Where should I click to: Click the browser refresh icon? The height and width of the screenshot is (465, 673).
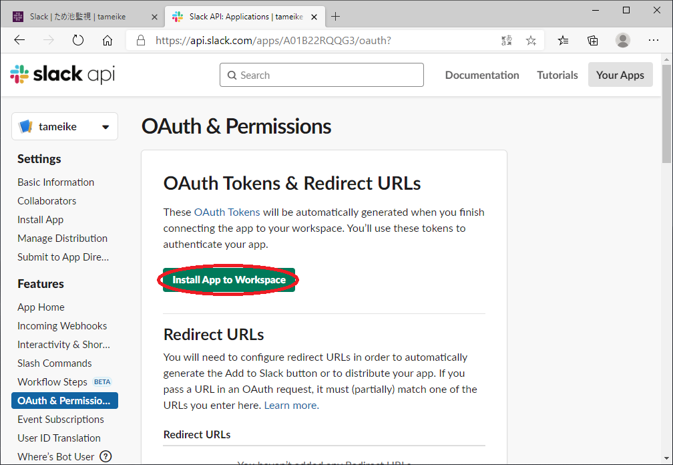point(78,40)
